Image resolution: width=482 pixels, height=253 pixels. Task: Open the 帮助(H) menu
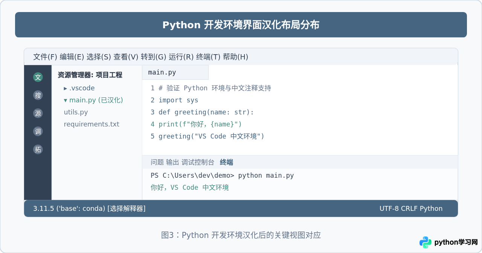235,57
